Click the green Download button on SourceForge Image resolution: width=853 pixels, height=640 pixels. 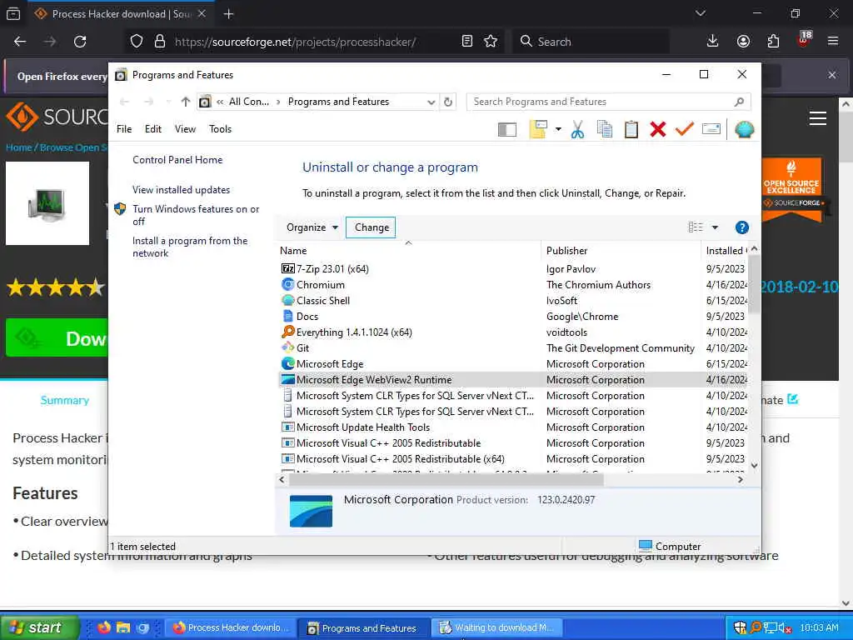57,338
